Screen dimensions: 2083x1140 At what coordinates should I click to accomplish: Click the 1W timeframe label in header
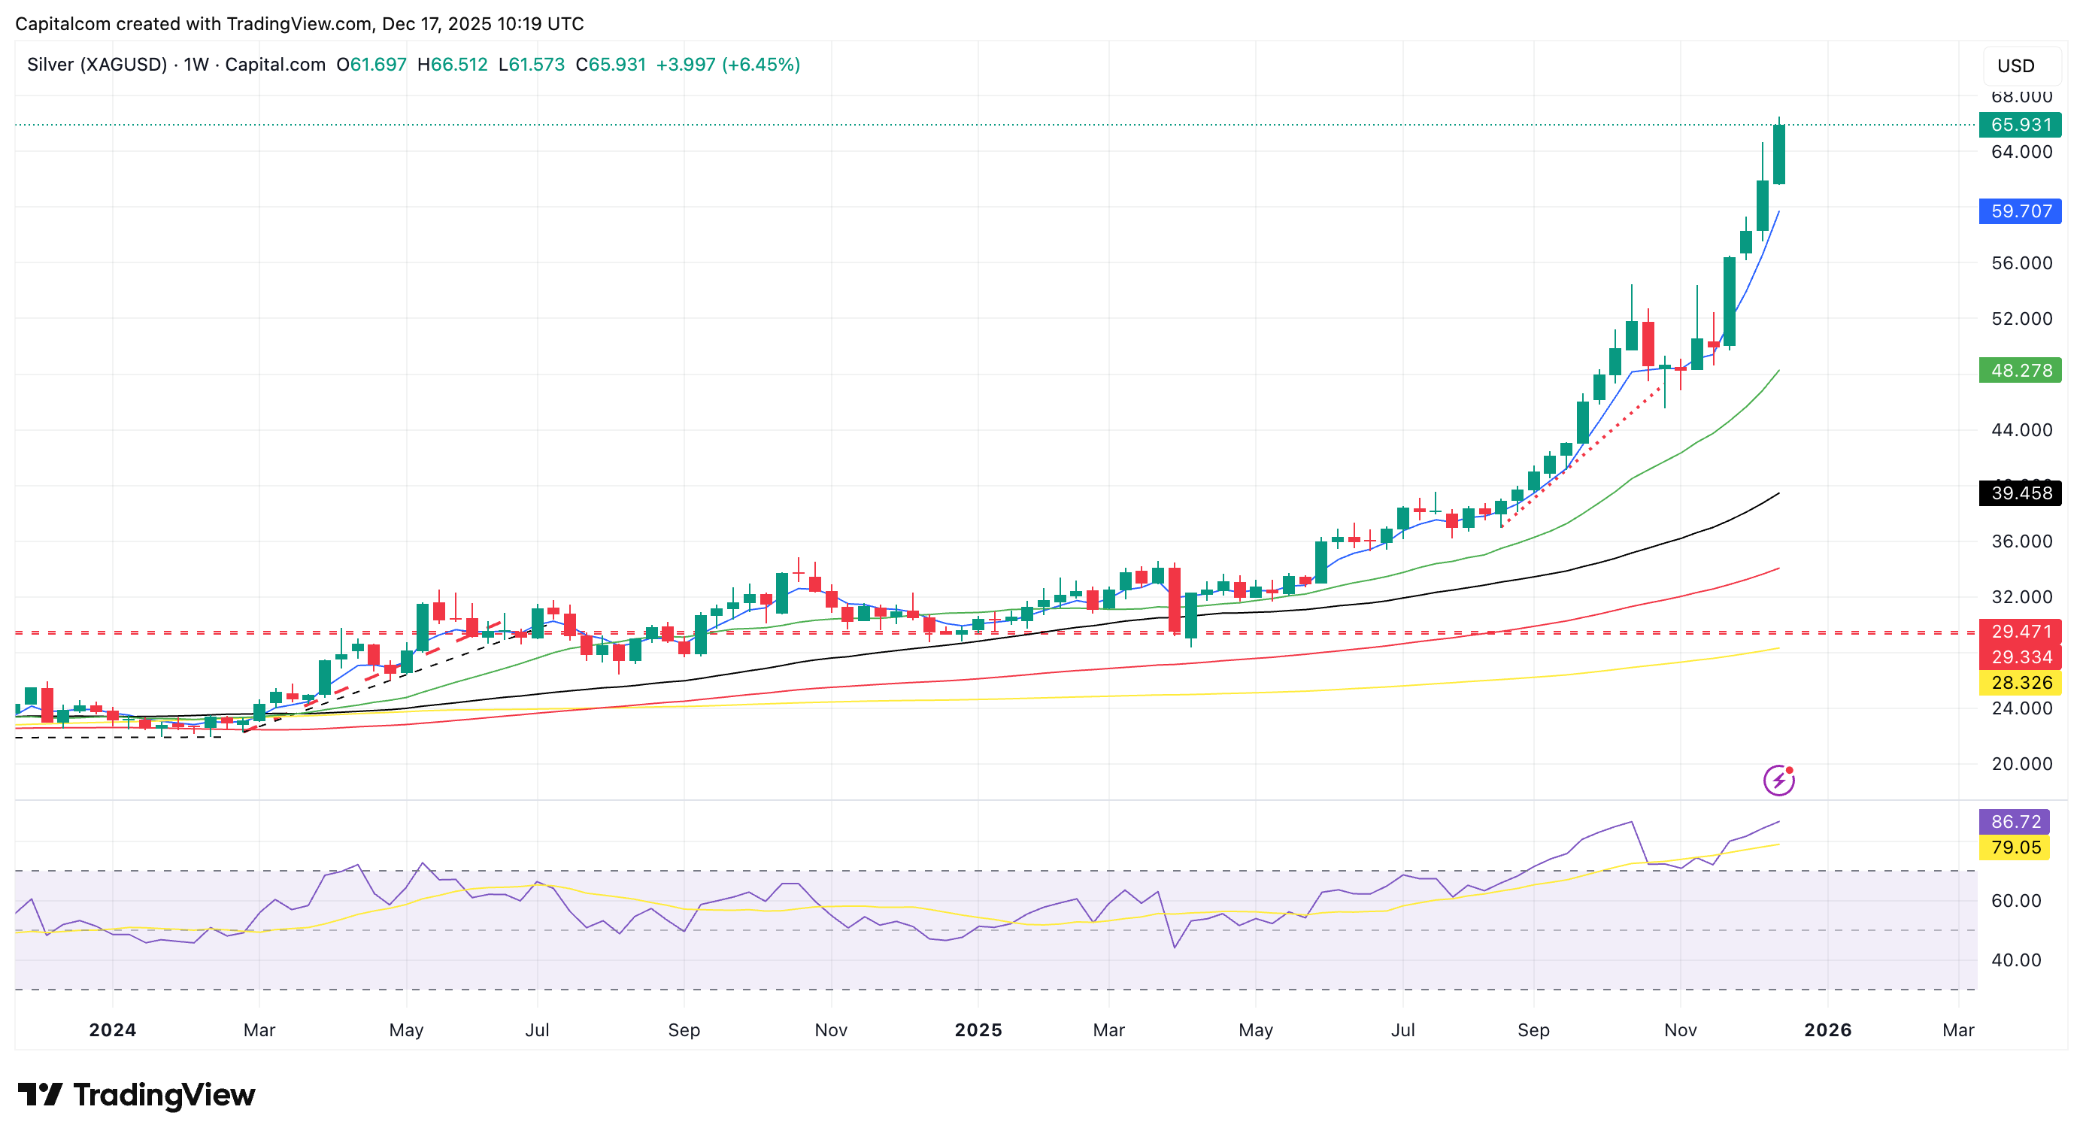coord(196,65)
